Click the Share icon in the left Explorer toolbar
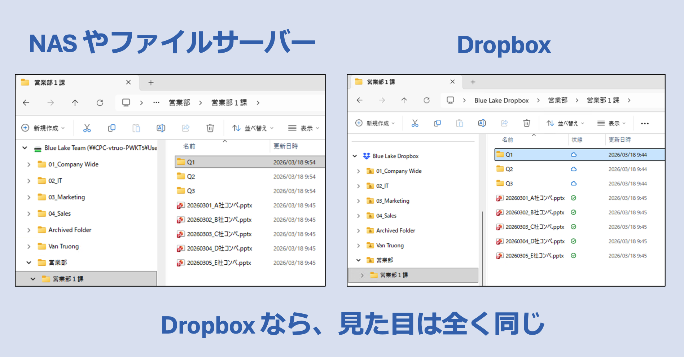This screenshot has height=357, width=684. pyautogui.click(x=185, y=128)
